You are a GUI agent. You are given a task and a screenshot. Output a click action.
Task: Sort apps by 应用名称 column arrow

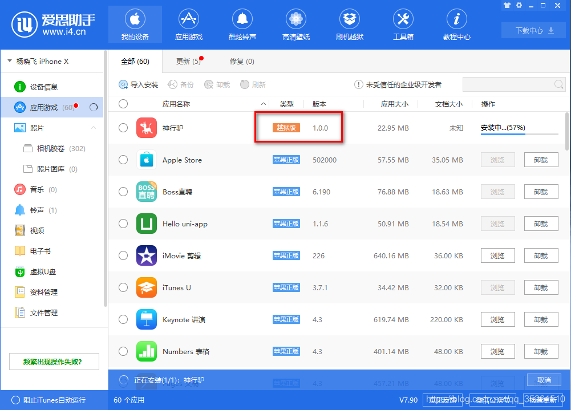[x=262, y=104]
